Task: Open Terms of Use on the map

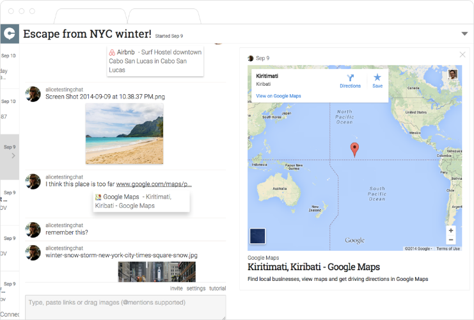Action: [448, 248]
